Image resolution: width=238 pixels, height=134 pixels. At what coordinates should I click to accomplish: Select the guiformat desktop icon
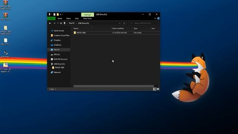click(x=6, y=54)
